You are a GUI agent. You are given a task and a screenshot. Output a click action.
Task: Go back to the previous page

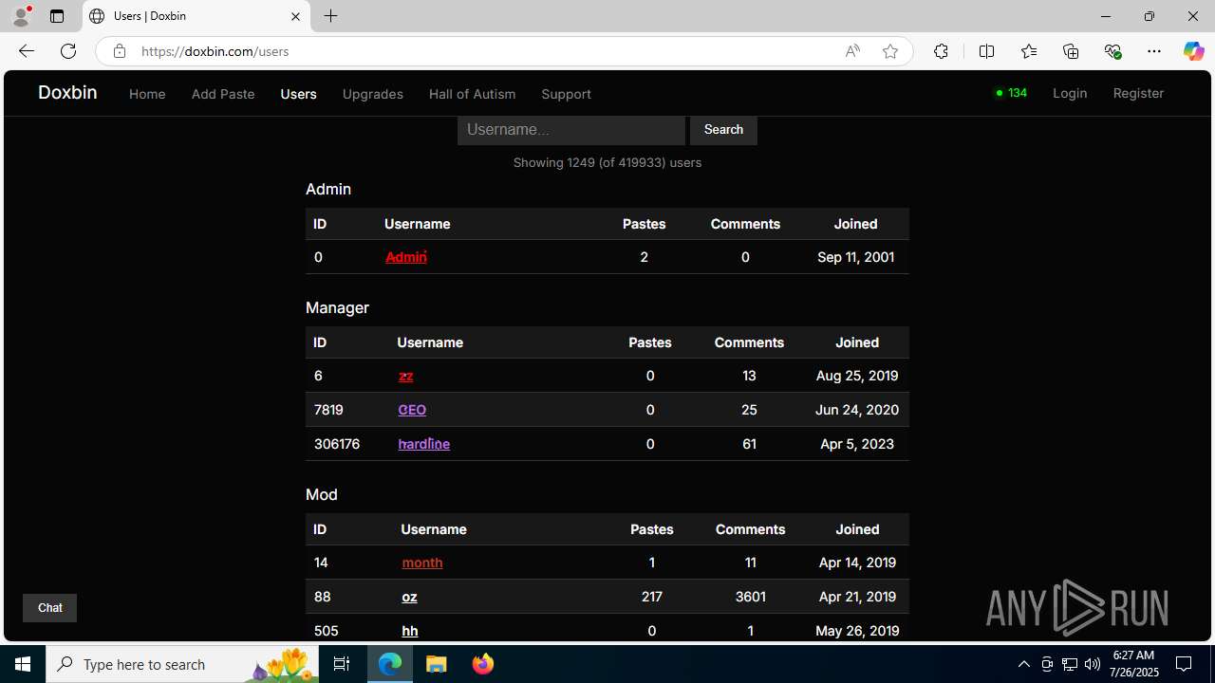[27, 51]
